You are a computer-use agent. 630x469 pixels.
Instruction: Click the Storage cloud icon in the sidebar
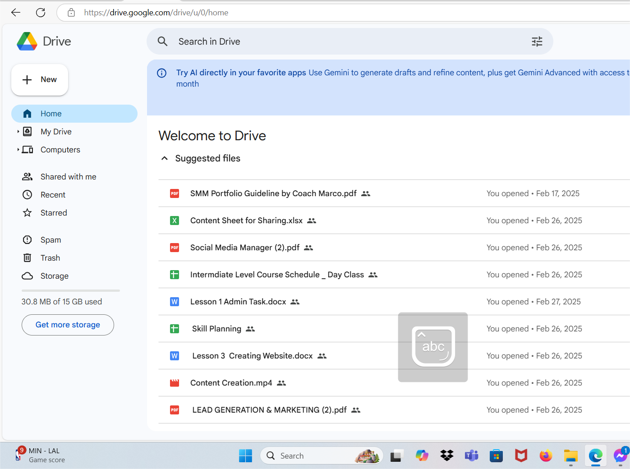click(x=28, y=276)
